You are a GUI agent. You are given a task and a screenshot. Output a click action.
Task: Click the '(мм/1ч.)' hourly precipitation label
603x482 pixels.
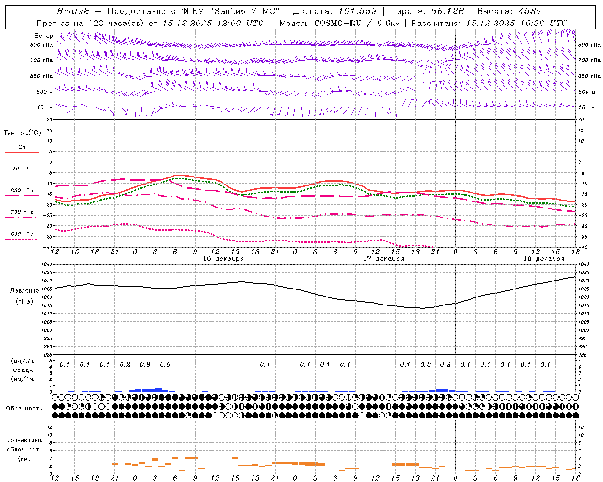(24, 378)
